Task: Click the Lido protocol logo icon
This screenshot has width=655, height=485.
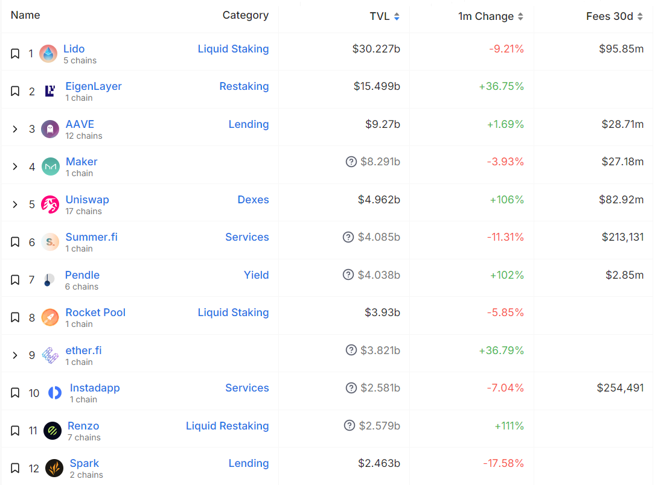Action: pos(48,54)
